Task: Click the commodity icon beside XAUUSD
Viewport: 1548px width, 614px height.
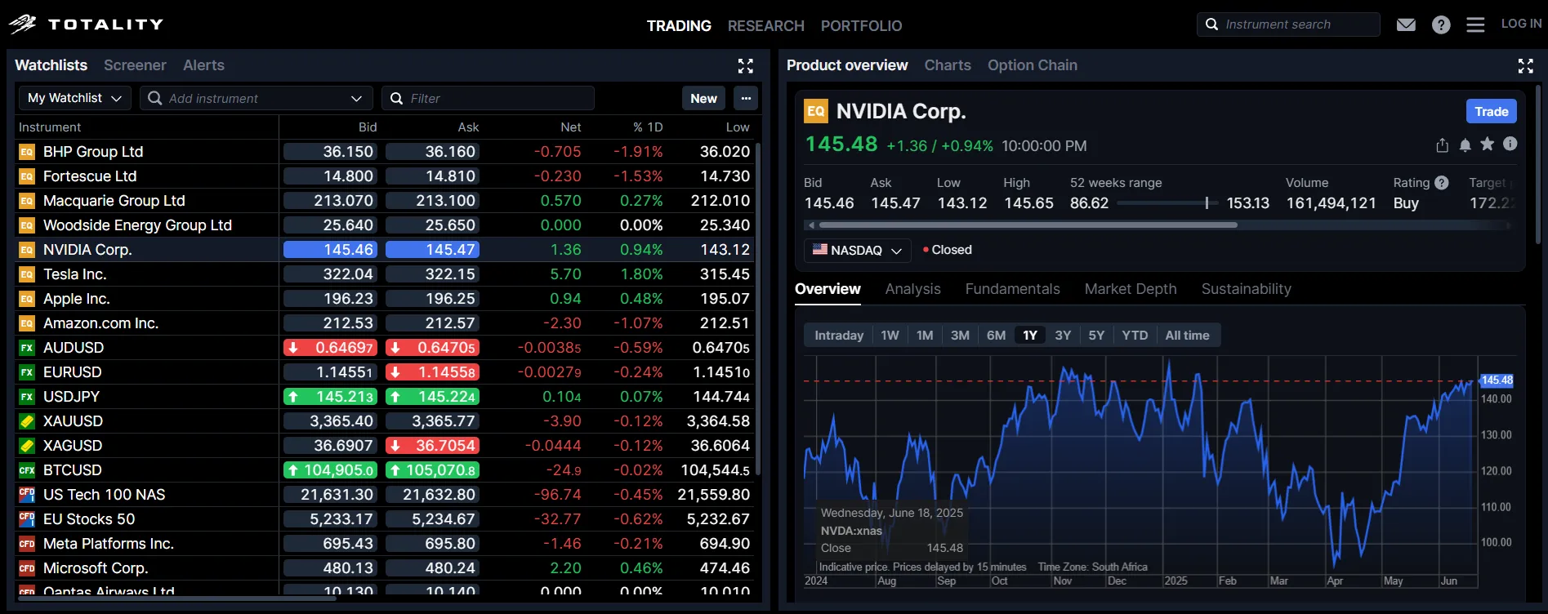Action: click(x=27, y=421)
